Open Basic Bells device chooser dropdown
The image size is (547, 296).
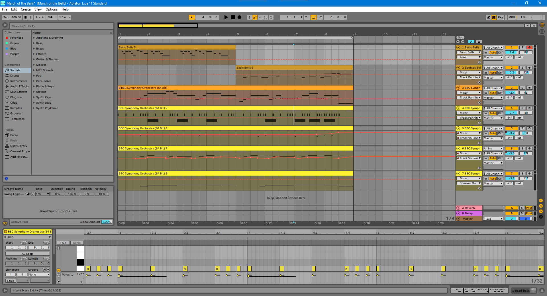point(469,52)
